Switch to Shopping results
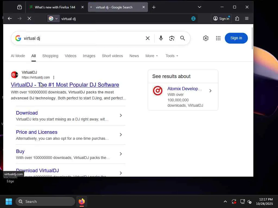 50,56
